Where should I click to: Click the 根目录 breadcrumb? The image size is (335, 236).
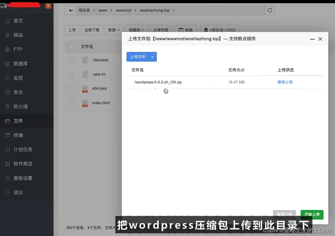point(84,10)
